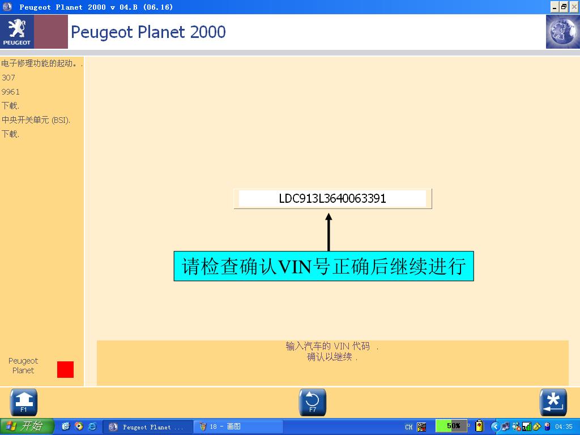Click the blue battery tray icon
Screen dimensions: 580x435
pyautogui.click(x=548, y=427)
